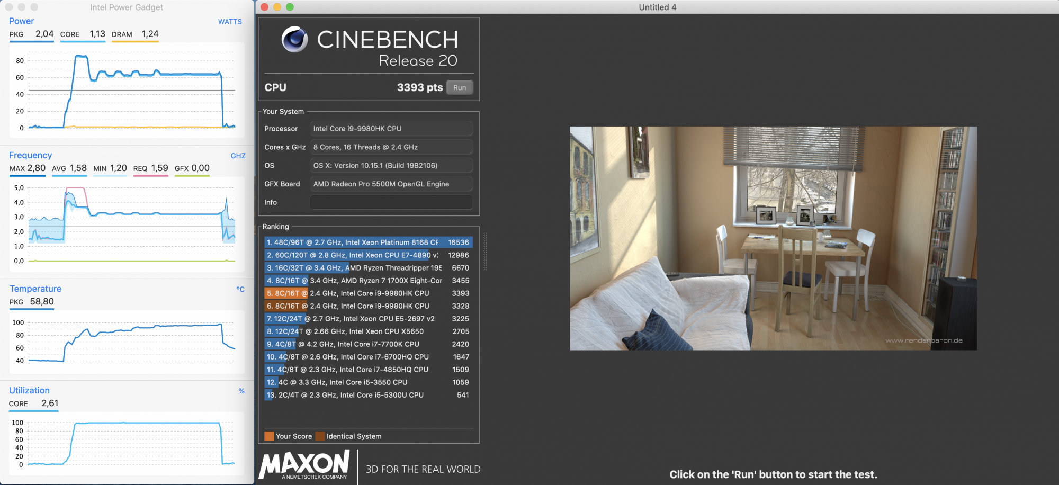
Task: Click the Power section heading in Power Gadget
Action: tap(21, 21)
